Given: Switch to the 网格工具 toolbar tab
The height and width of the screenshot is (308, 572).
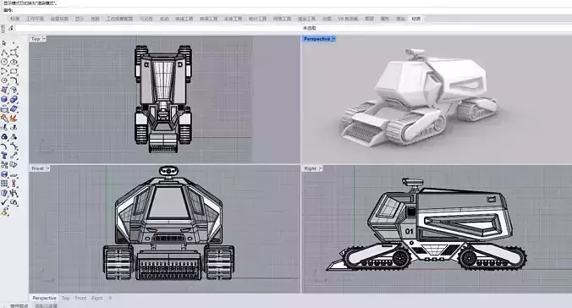Looking at the screenshot, I should (282, 19).
